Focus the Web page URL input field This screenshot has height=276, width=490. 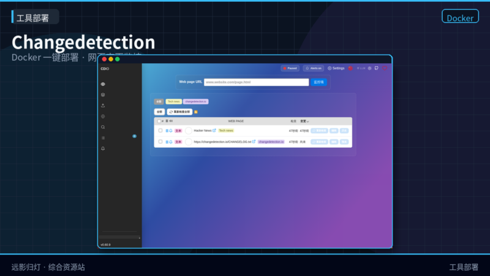(256, 82)
